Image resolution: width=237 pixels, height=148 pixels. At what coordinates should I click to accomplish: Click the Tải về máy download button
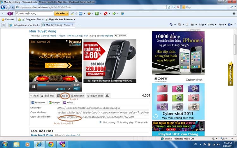(x=48, y=96)
